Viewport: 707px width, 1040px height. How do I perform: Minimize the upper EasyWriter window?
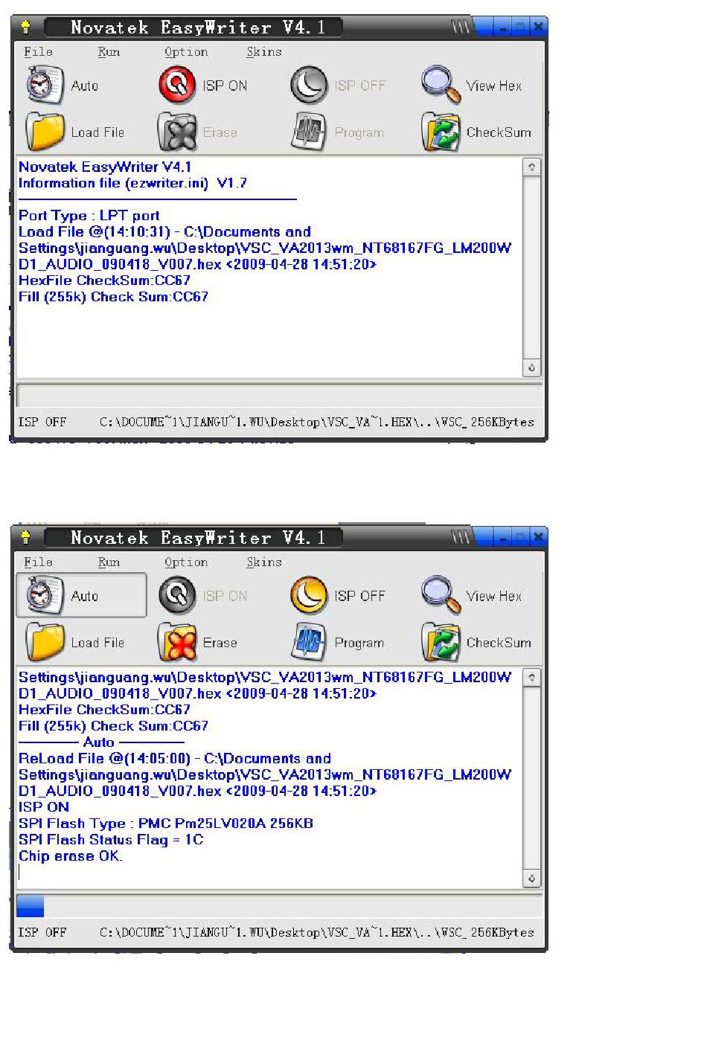pyautogui.click(x=504, y=28)
